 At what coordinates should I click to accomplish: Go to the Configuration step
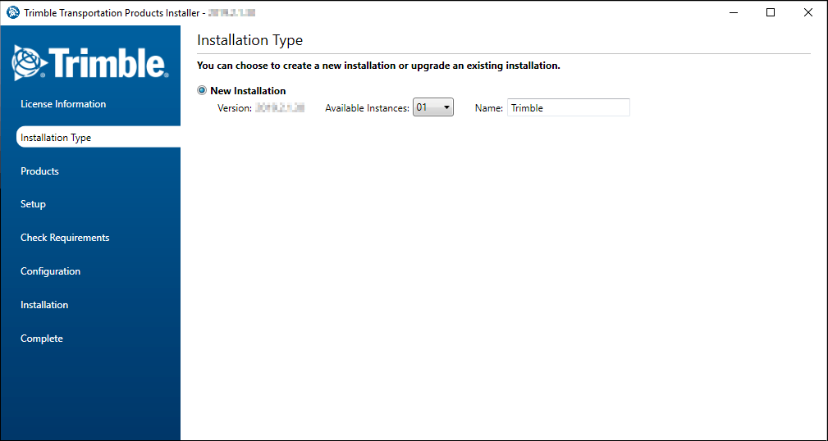[51, 271]
